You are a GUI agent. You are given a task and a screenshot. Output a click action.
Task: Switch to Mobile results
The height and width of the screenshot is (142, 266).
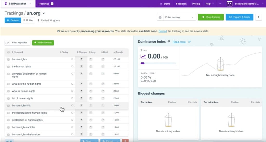28,20
